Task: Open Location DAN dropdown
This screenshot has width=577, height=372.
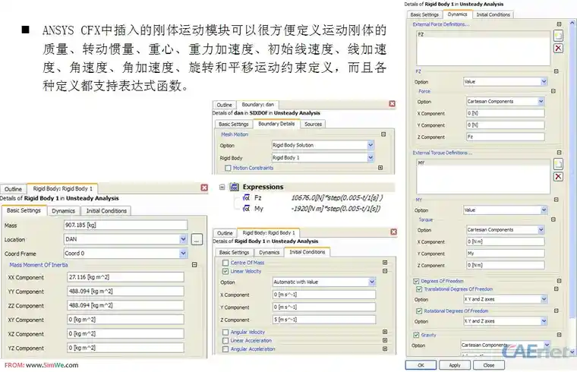Action: click(x=183, y=239)
